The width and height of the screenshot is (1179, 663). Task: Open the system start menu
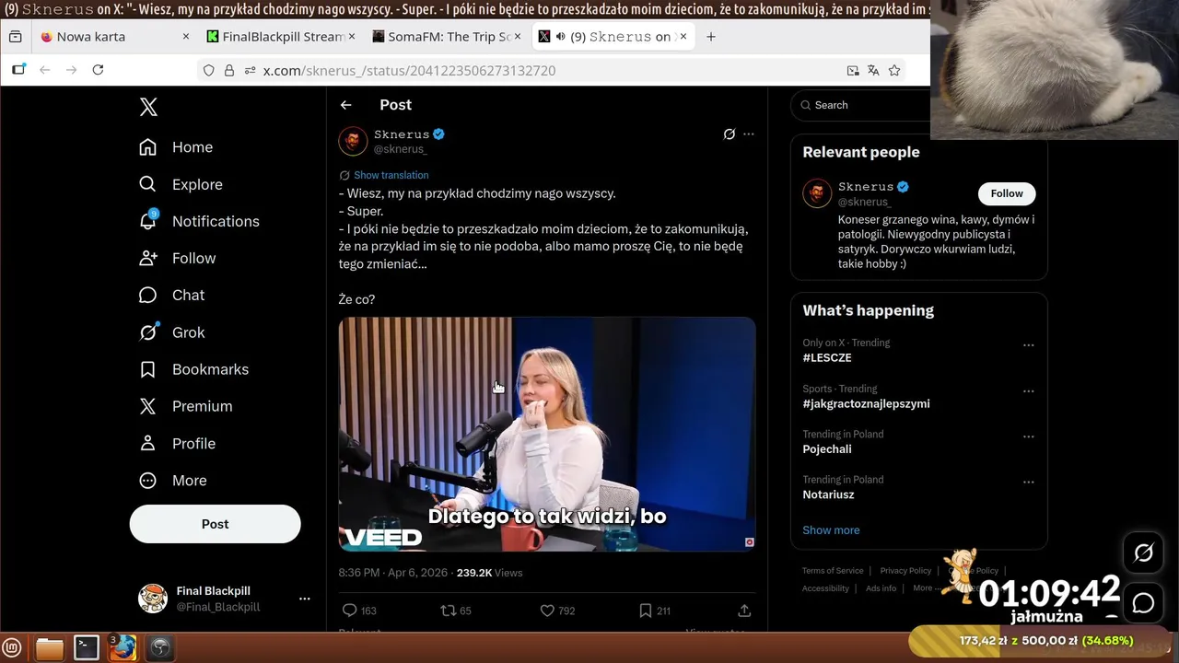point(12,648)
